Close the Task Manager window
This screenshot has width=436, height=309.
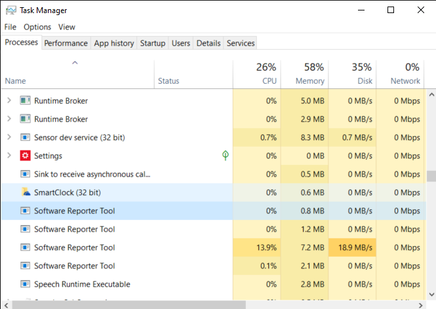click(x=421, y=10)
